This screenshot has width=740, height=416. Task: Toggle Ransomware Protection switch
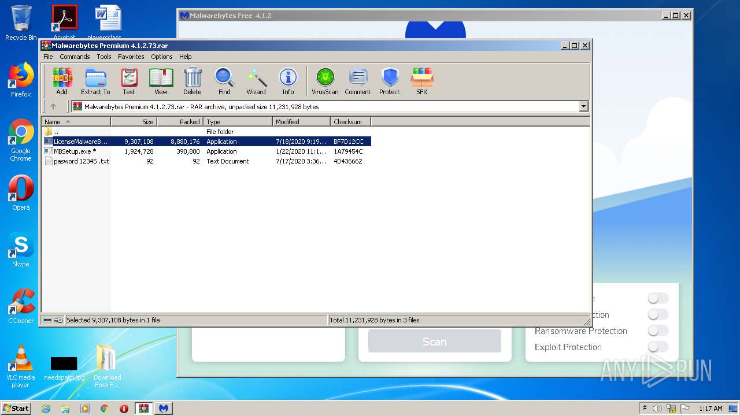[658, 331]
